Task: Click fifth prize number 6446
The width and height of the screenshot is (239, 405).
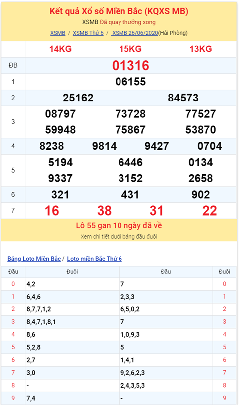Action: pyautogui.click(x=130, y=163)
